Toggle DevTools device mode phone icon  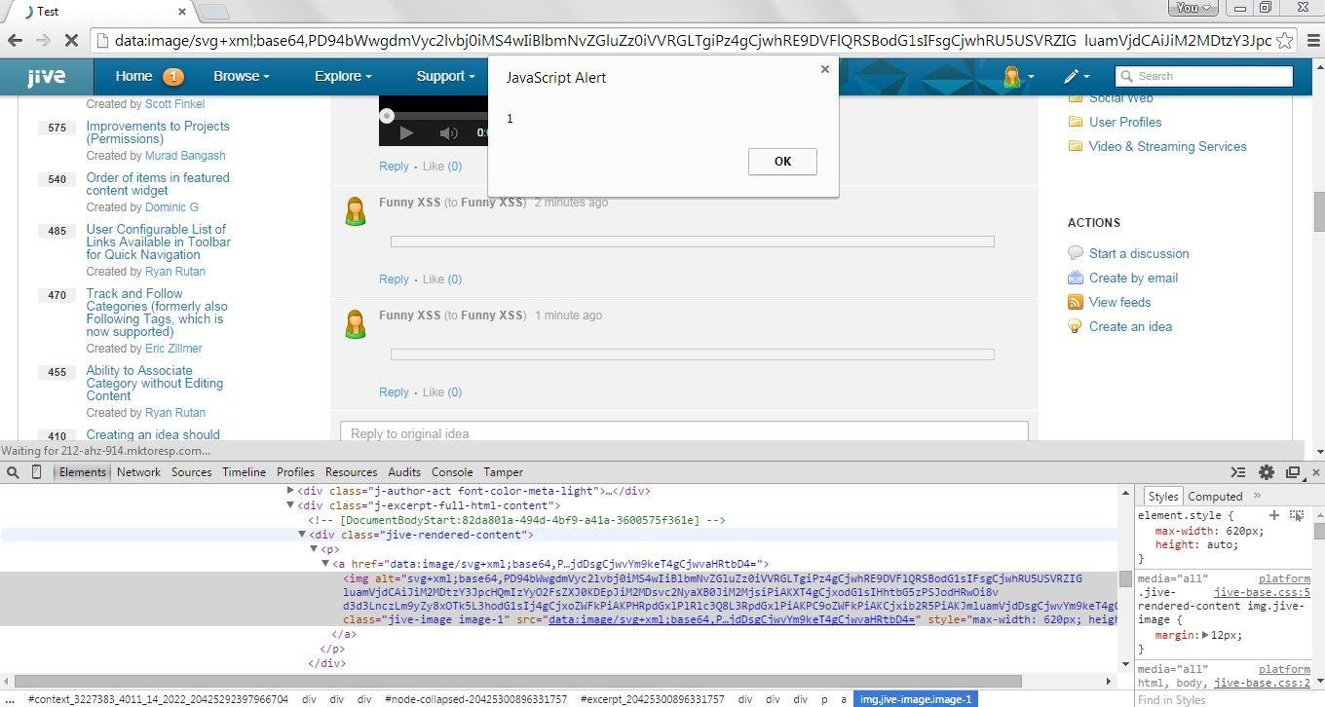pyautogui.click(x=37, y=472)
